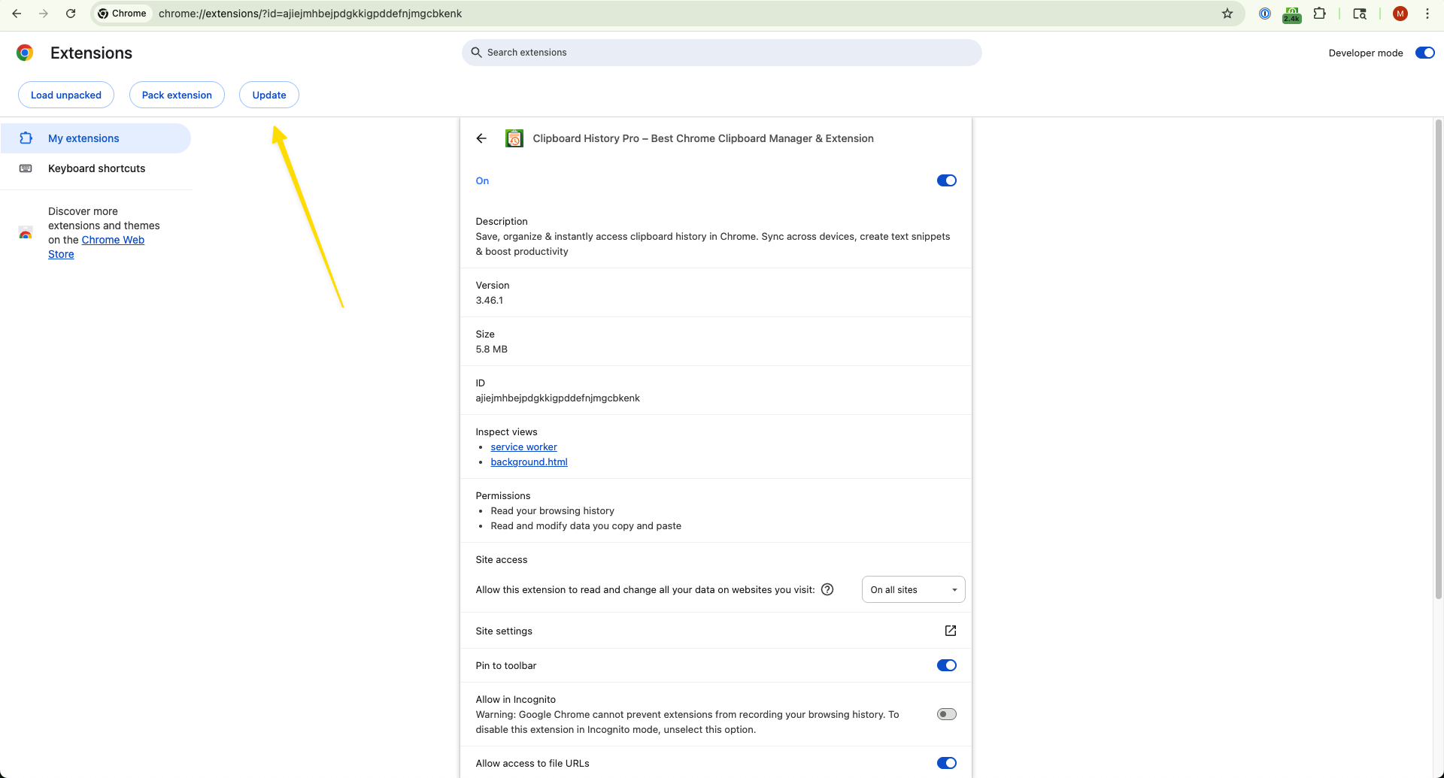Open the profile avatar M
The height and width of the screenshot is (778, 1444).
pos(1400,14)
